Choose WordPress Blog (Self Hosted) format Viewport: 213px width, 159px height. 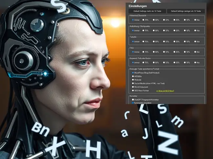(133, 73)
